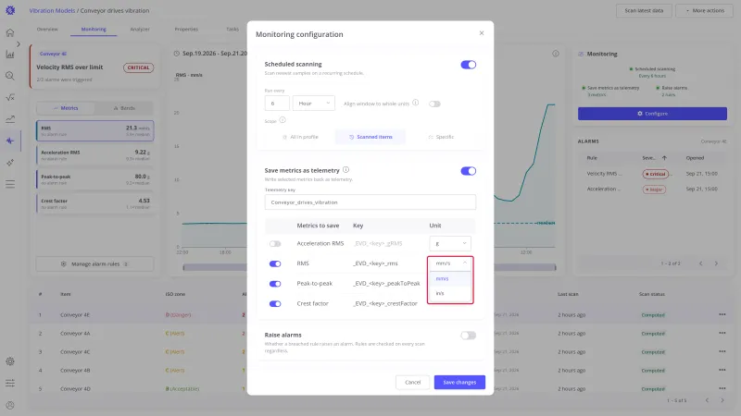Switch to Properties tab
This screenshot has width=741, height=416.
(x=186, y=30)
